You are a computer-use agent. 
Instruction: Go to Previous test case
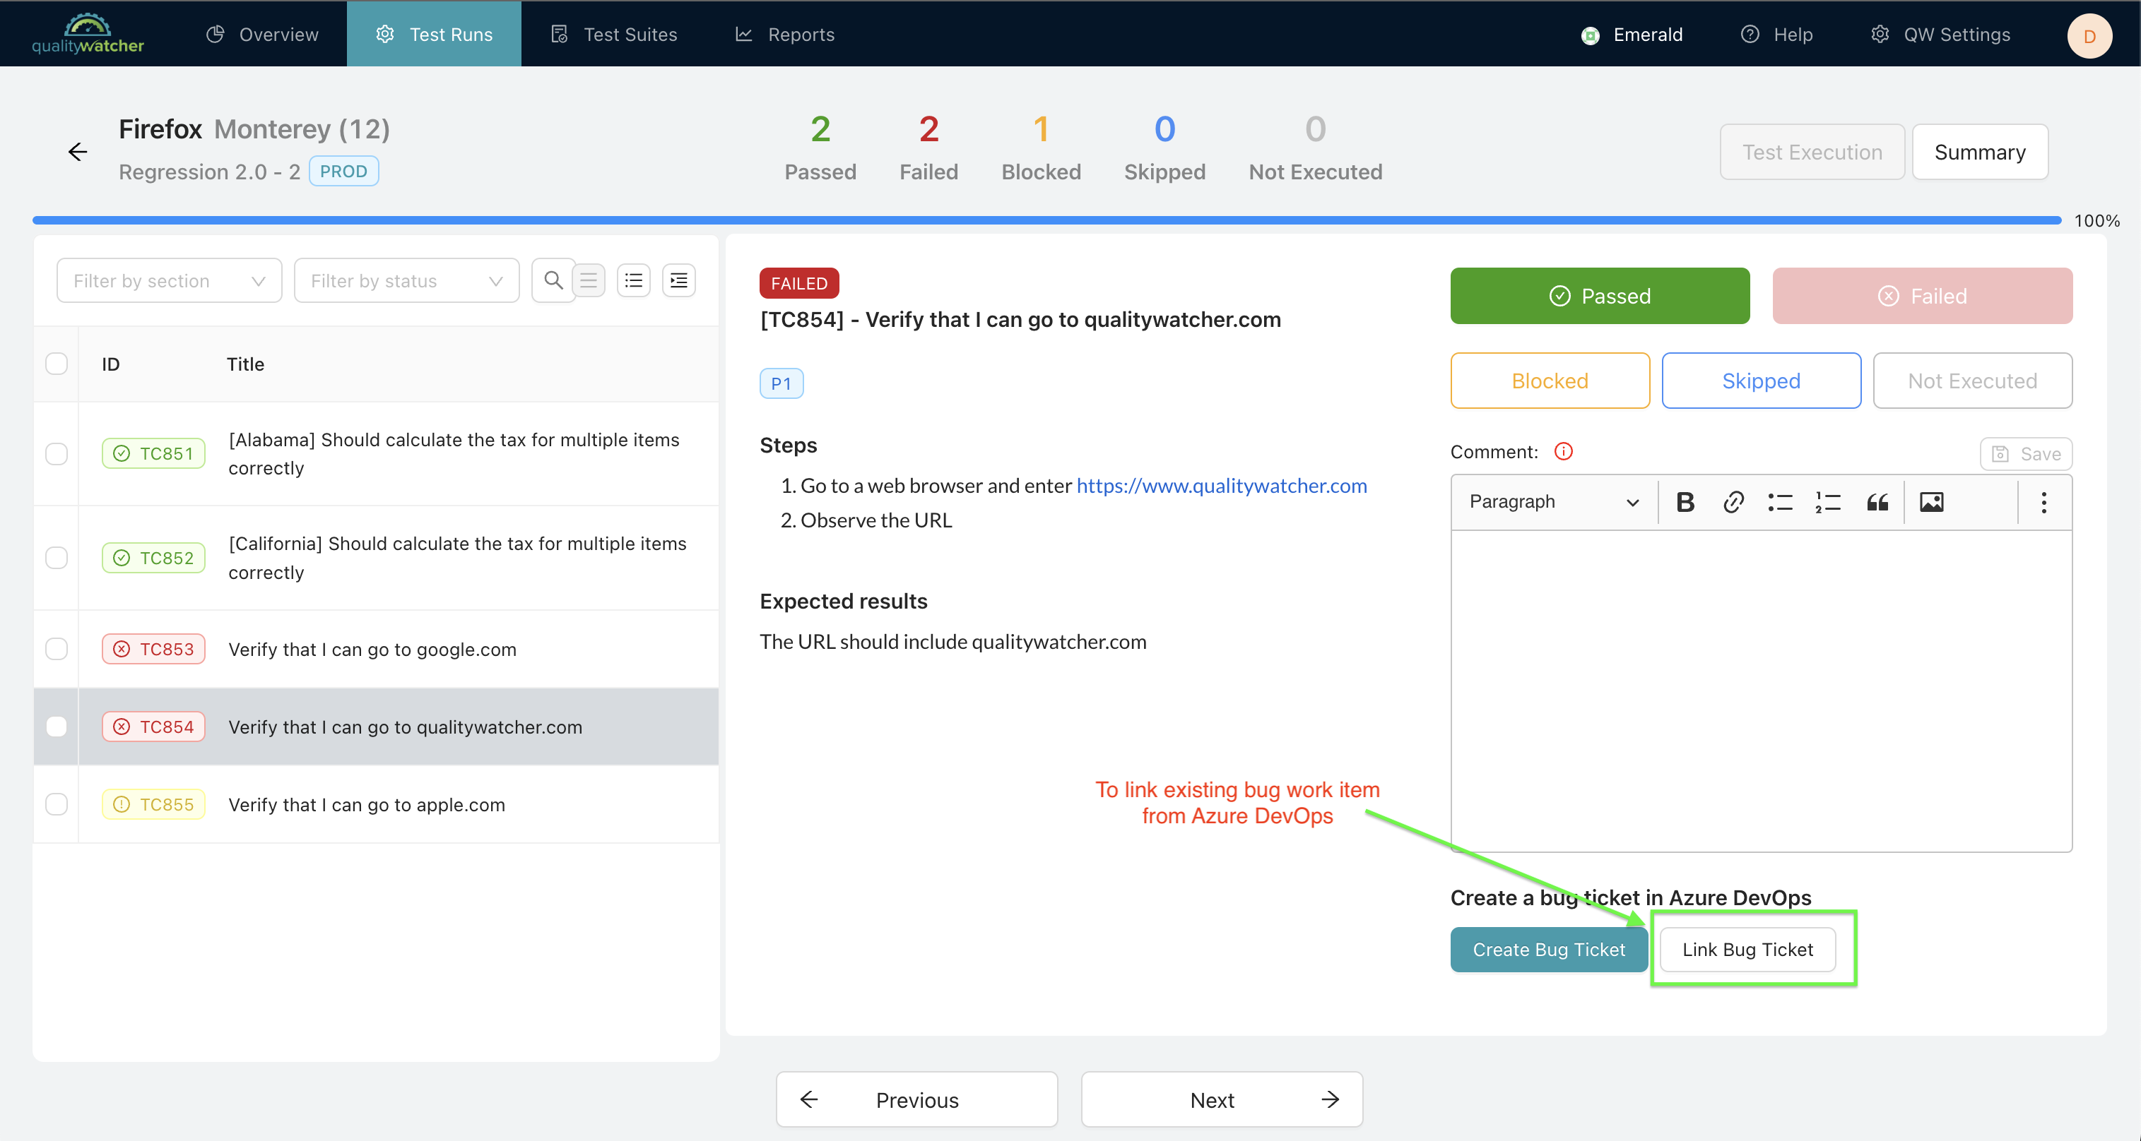click(916, 1099)
